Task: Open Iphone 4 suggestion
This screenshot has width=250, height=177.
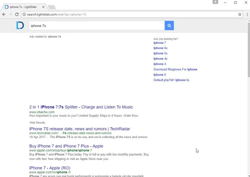Action: pos(159,64)
